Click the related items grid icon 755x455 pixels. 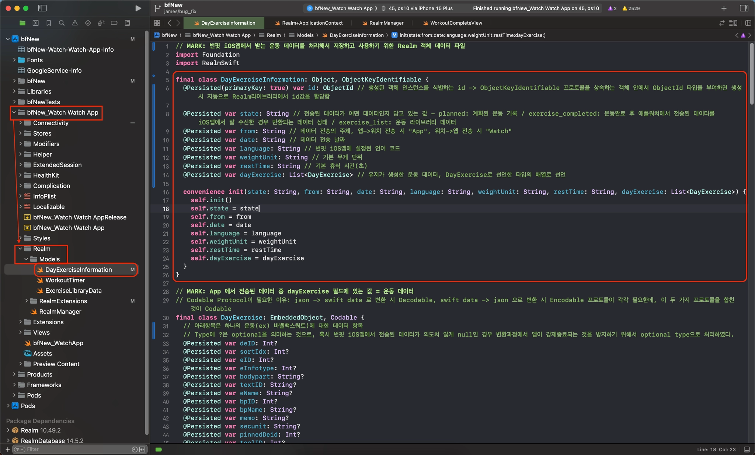pos(157,23)
